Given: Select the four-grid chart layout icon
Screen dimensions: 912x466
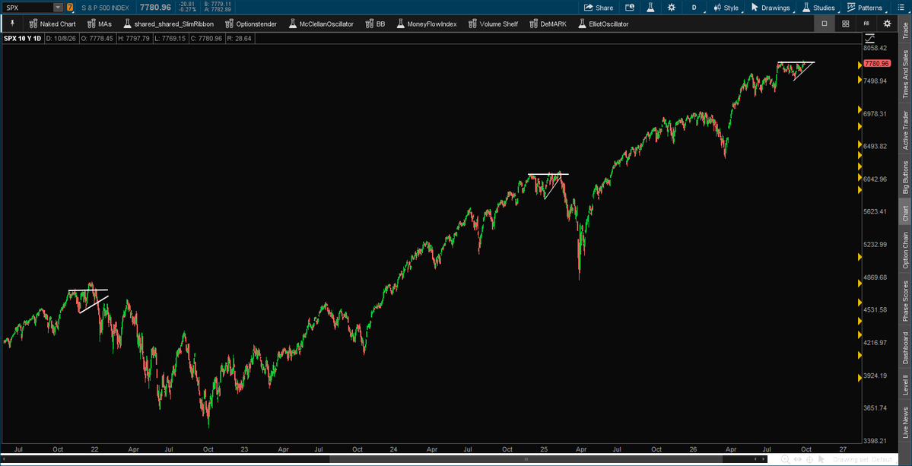Looking at the screenshot, I should coord(846,24).
